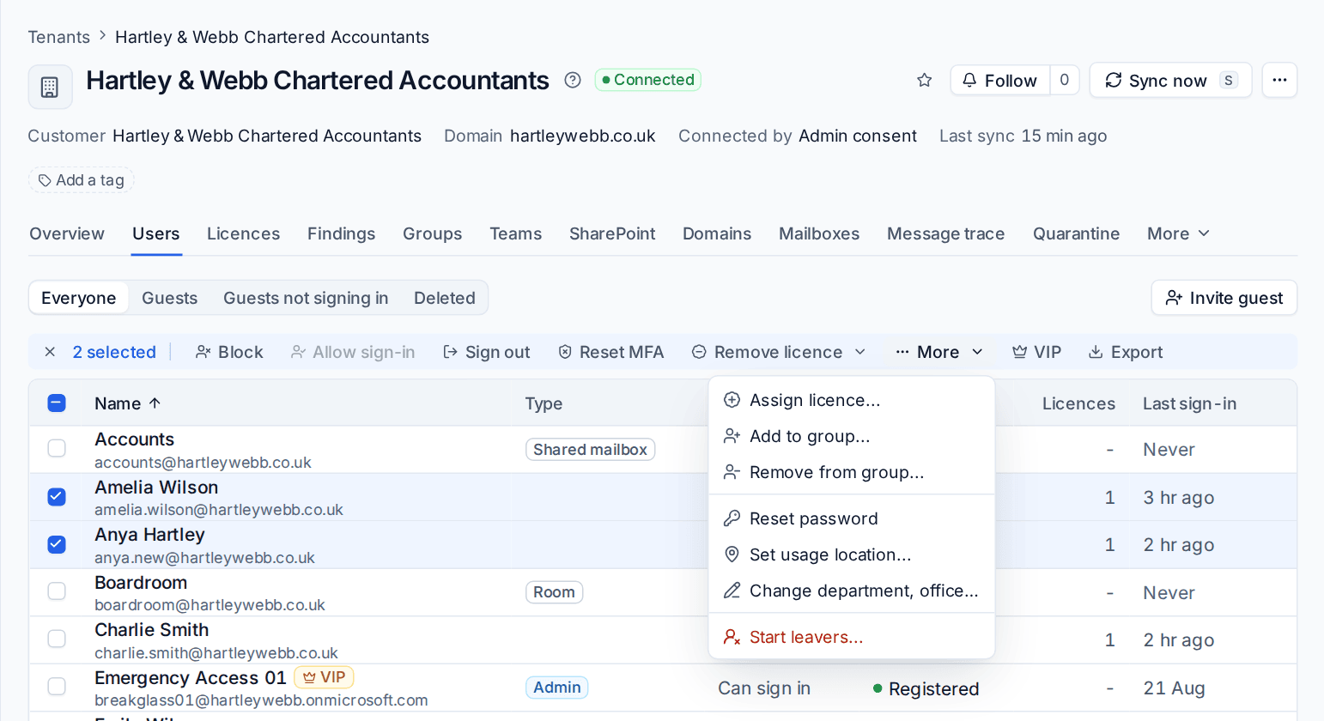Filter by Guests not signing in
Viewport: 1324px width, 721px height.
click(306, 298)
